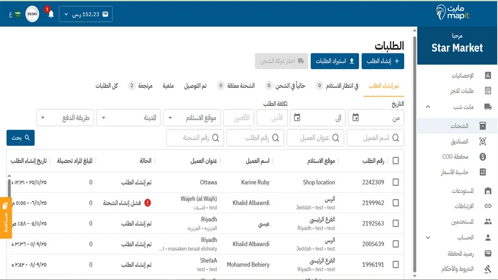This screenshot has width=498, height=280.
Task: Switch language with the flag icon
Action: point(17,14)
